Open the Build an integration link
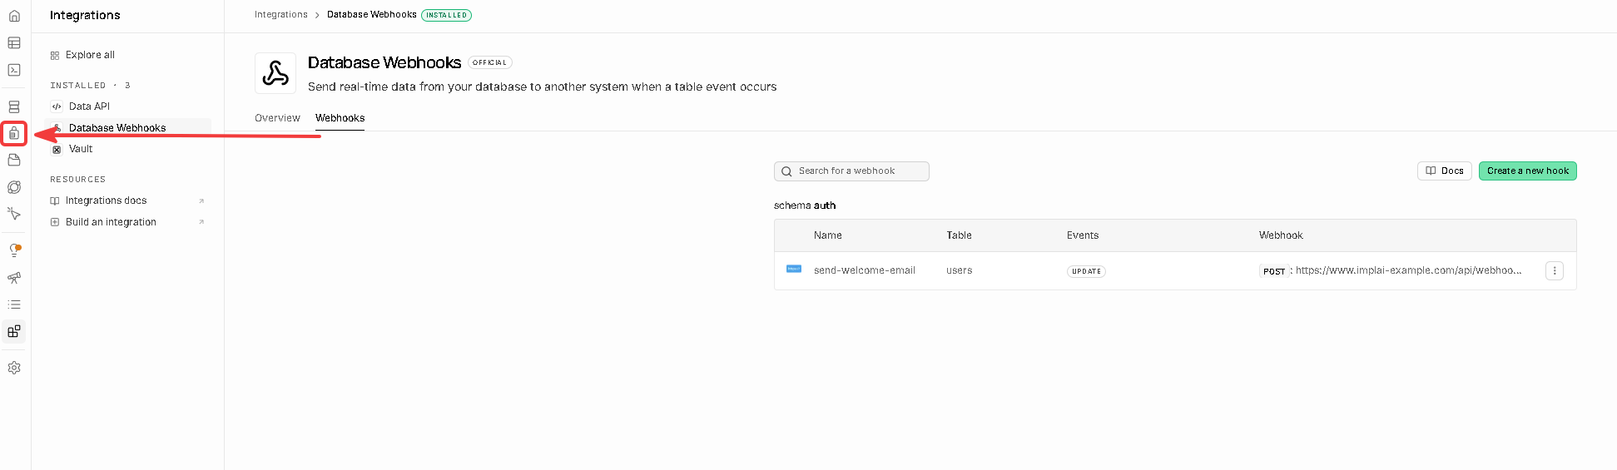 pyautogui.click(x=111, y=222)
